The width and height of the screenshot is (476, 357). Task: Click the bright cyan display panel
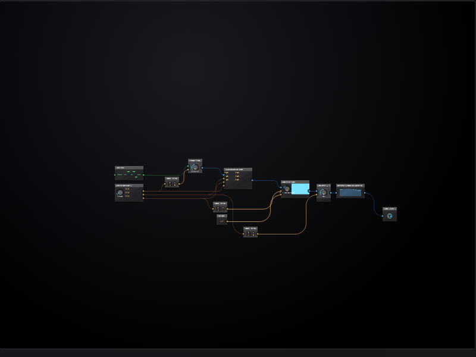tap(300, 189)
